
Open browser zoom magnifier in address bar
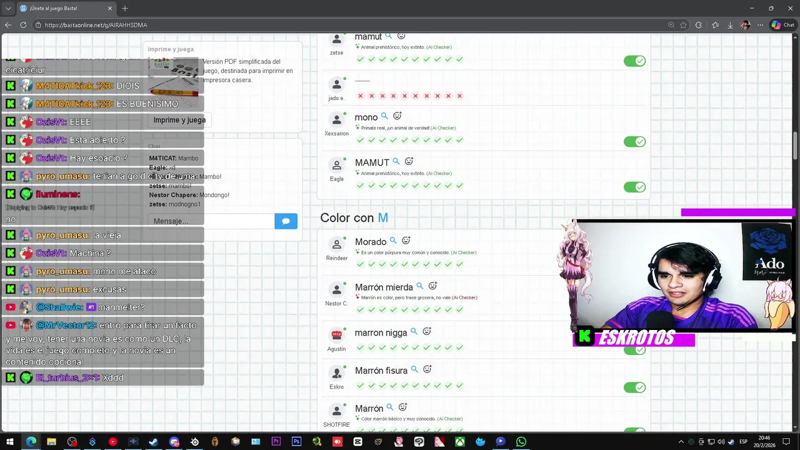pos(671,25)
